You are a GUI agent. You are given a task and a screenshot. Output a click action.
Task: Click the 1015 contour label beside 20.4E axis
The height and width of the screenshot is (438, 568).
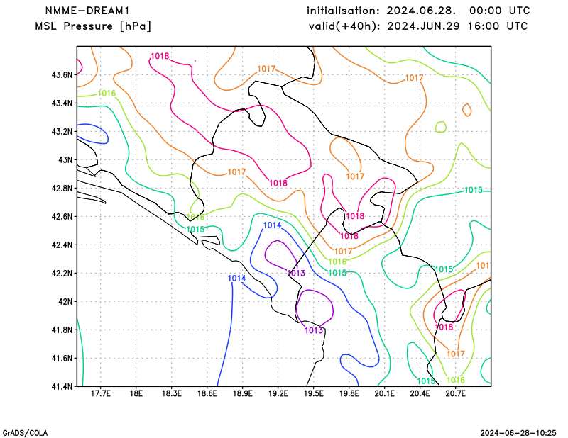(x=426, y=381)
